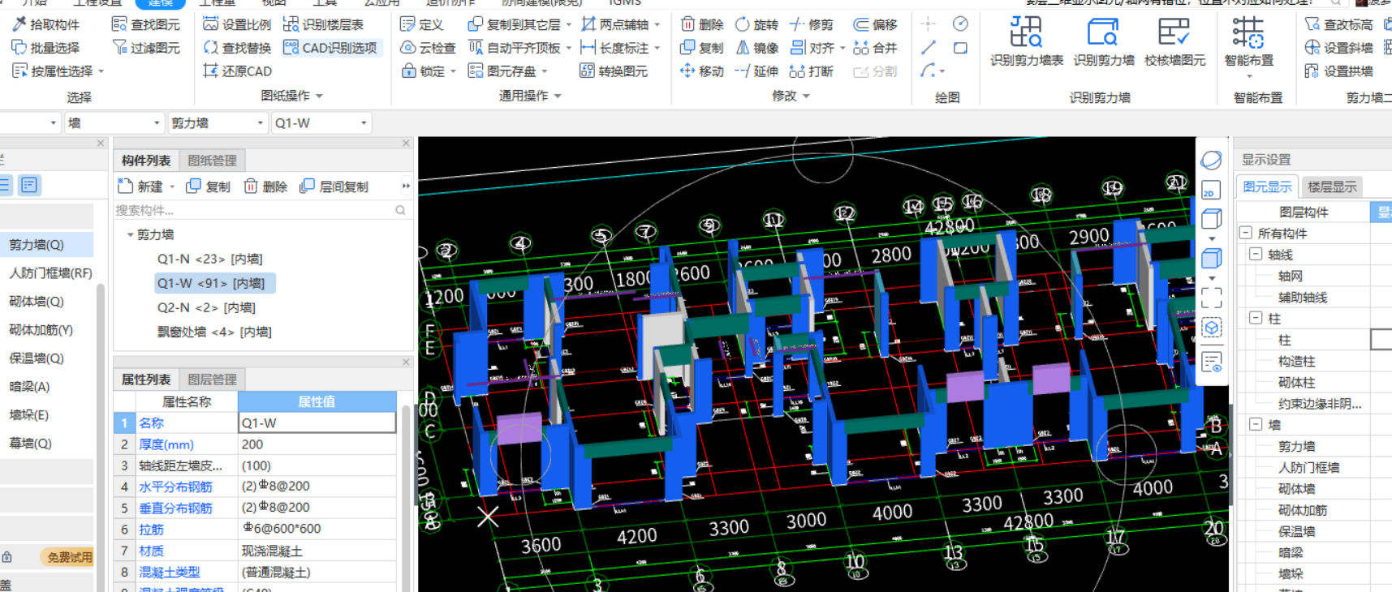Collapse the 剪力墙 tree node
This screenshot has height=592, width=1392.
coord(130,234)
